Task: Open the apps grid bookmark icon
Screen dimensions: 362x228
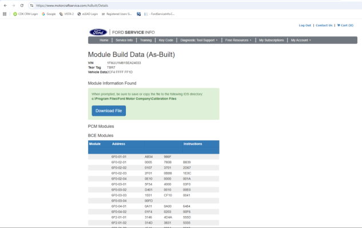Action: pyautogui.click(x=5, y=14)
